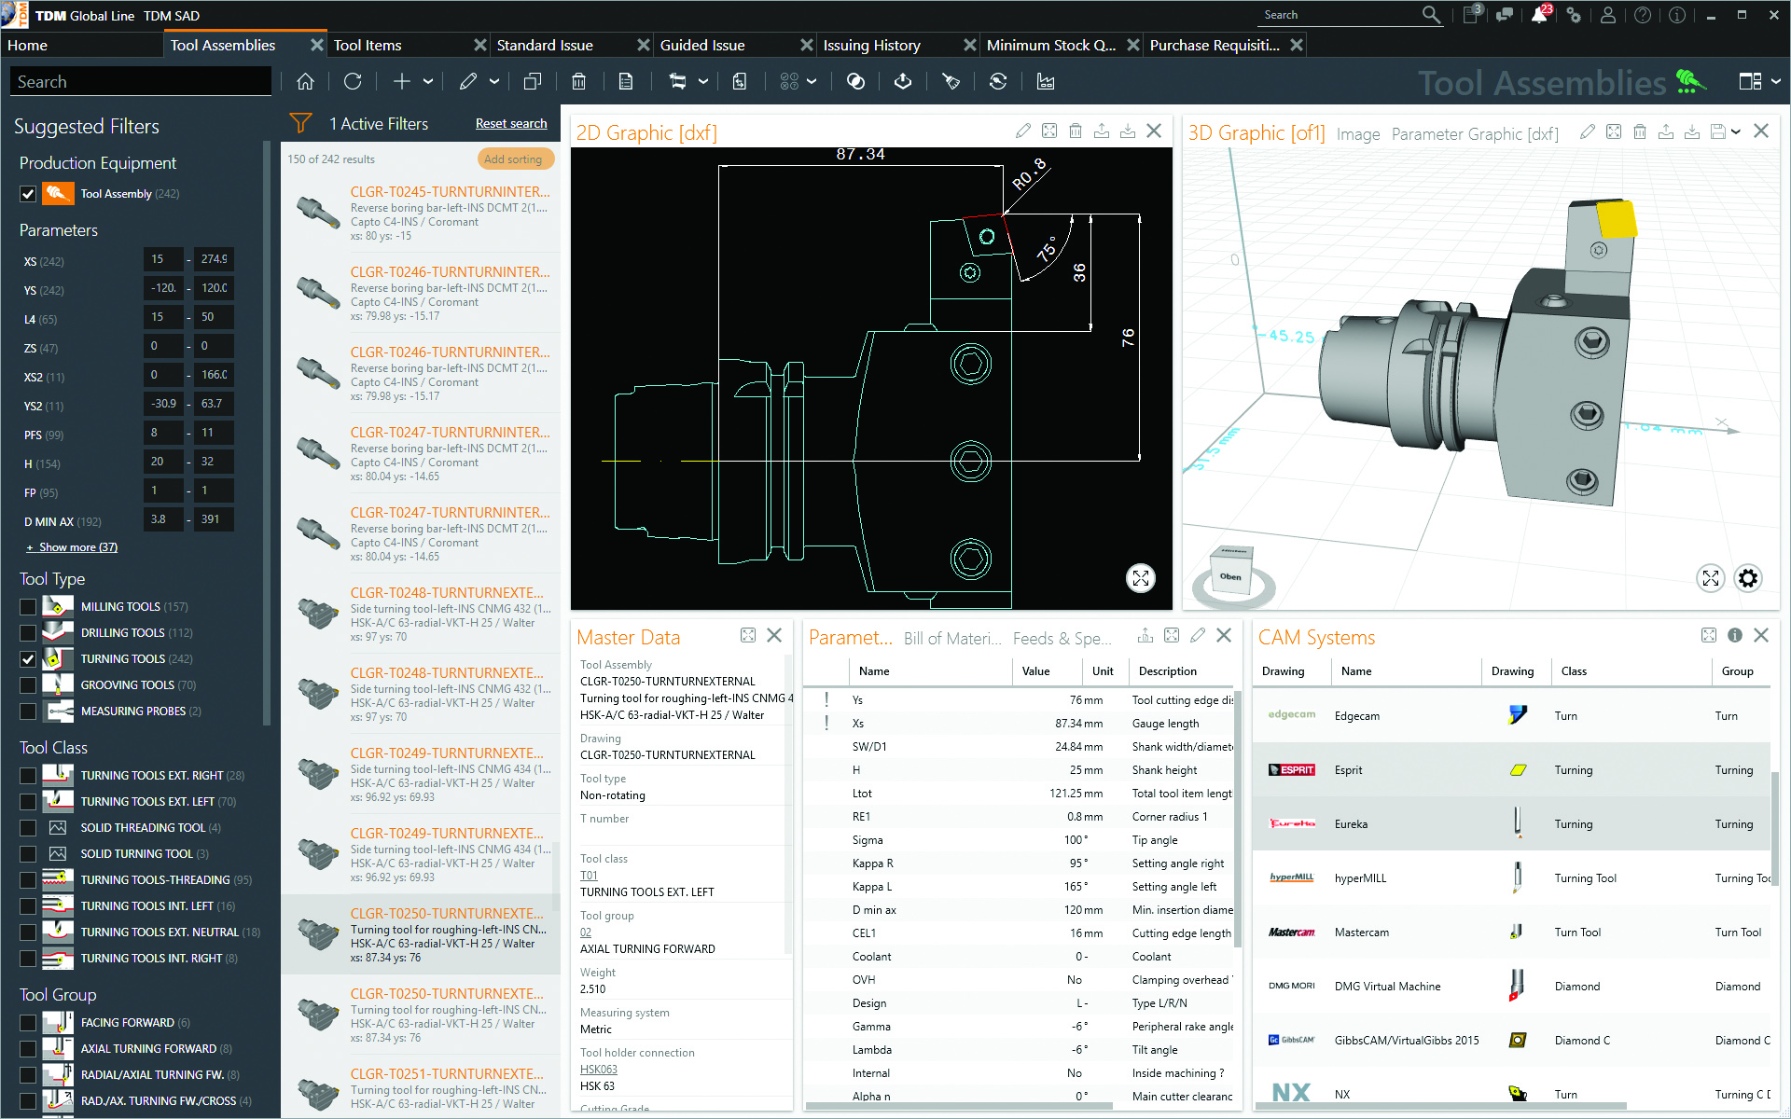This screenshot has height=1119, width=1791.
Task: Click the left filter Search field
Action: pyautogui.click(x=142, y=82)
